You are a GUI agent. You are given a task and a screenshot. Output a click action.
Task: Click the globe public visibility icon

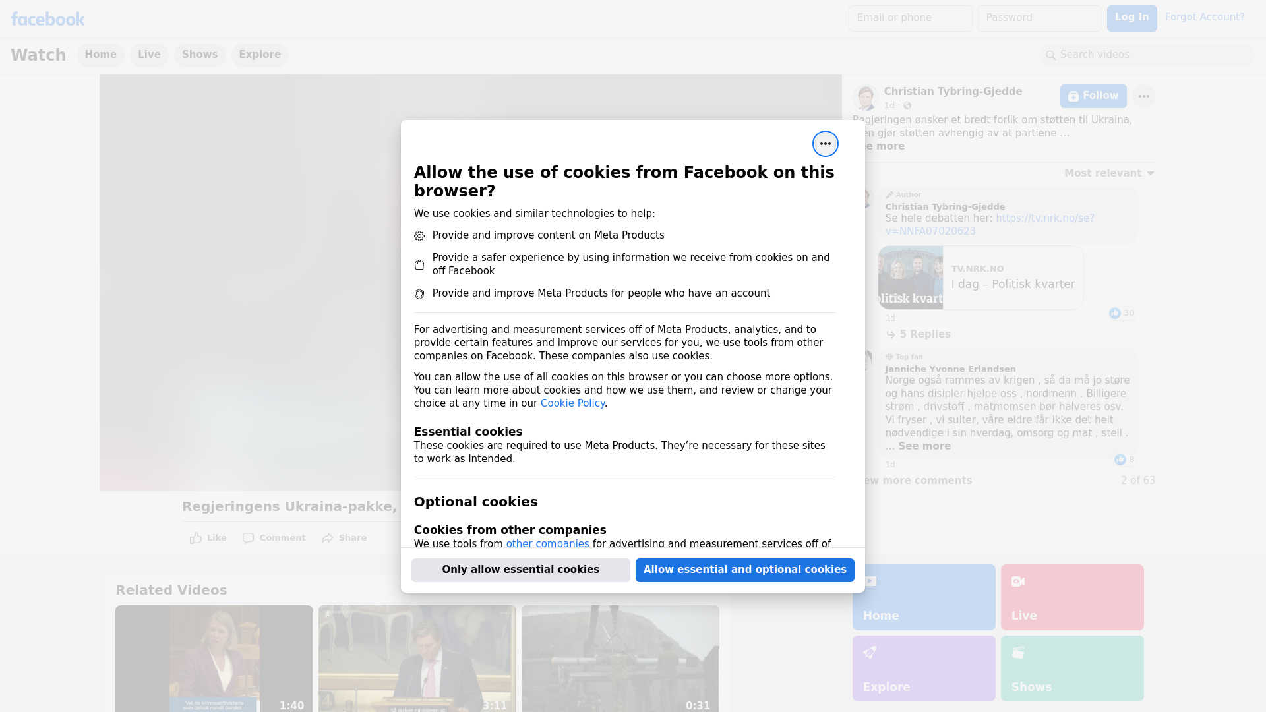(907, 105)
